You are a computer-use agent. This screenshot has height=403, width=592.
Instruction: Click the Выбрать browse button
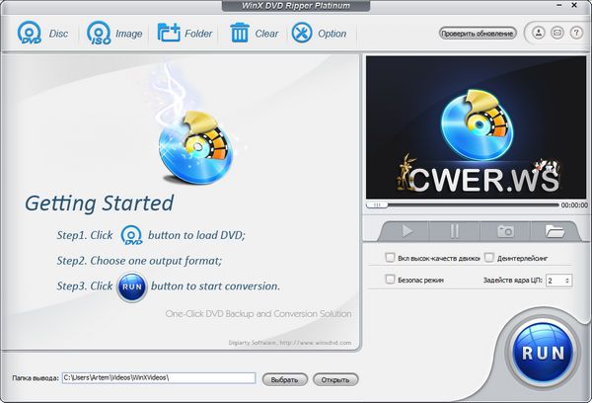[x=284, y=378]
